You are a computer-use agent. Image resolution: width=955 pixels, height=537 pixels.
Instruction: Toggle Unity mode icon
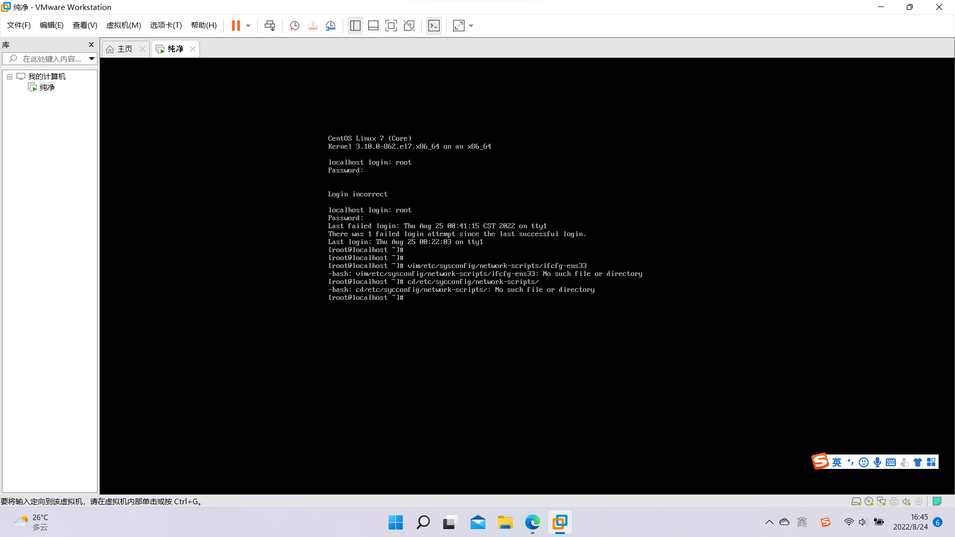409,26
